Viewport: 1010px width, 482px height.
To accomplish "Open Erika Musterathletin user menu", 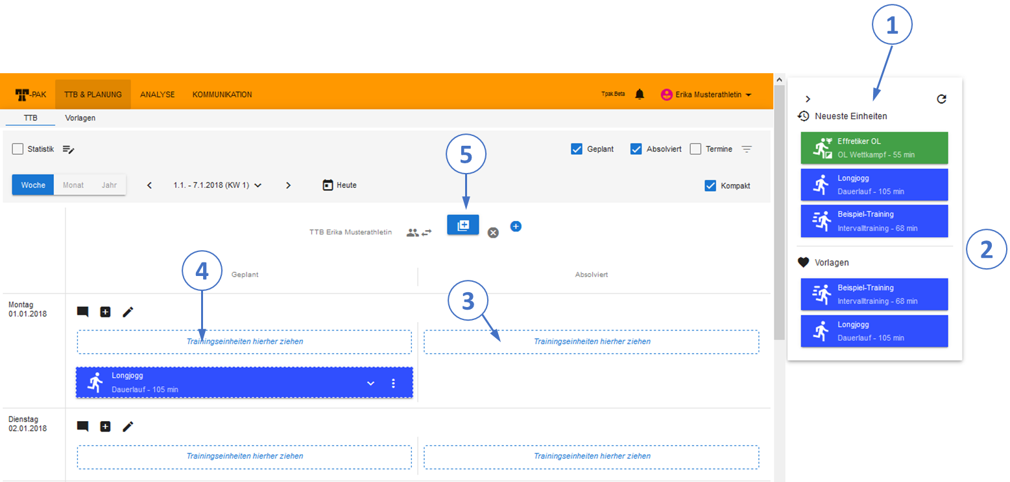I will coord(706,95).
